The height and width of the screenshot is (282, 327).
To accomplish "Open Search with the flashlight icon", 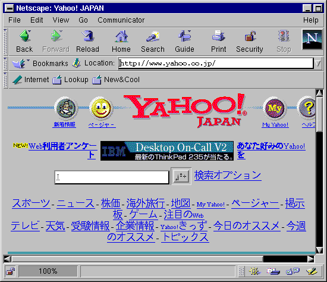I will click(153, 36).
